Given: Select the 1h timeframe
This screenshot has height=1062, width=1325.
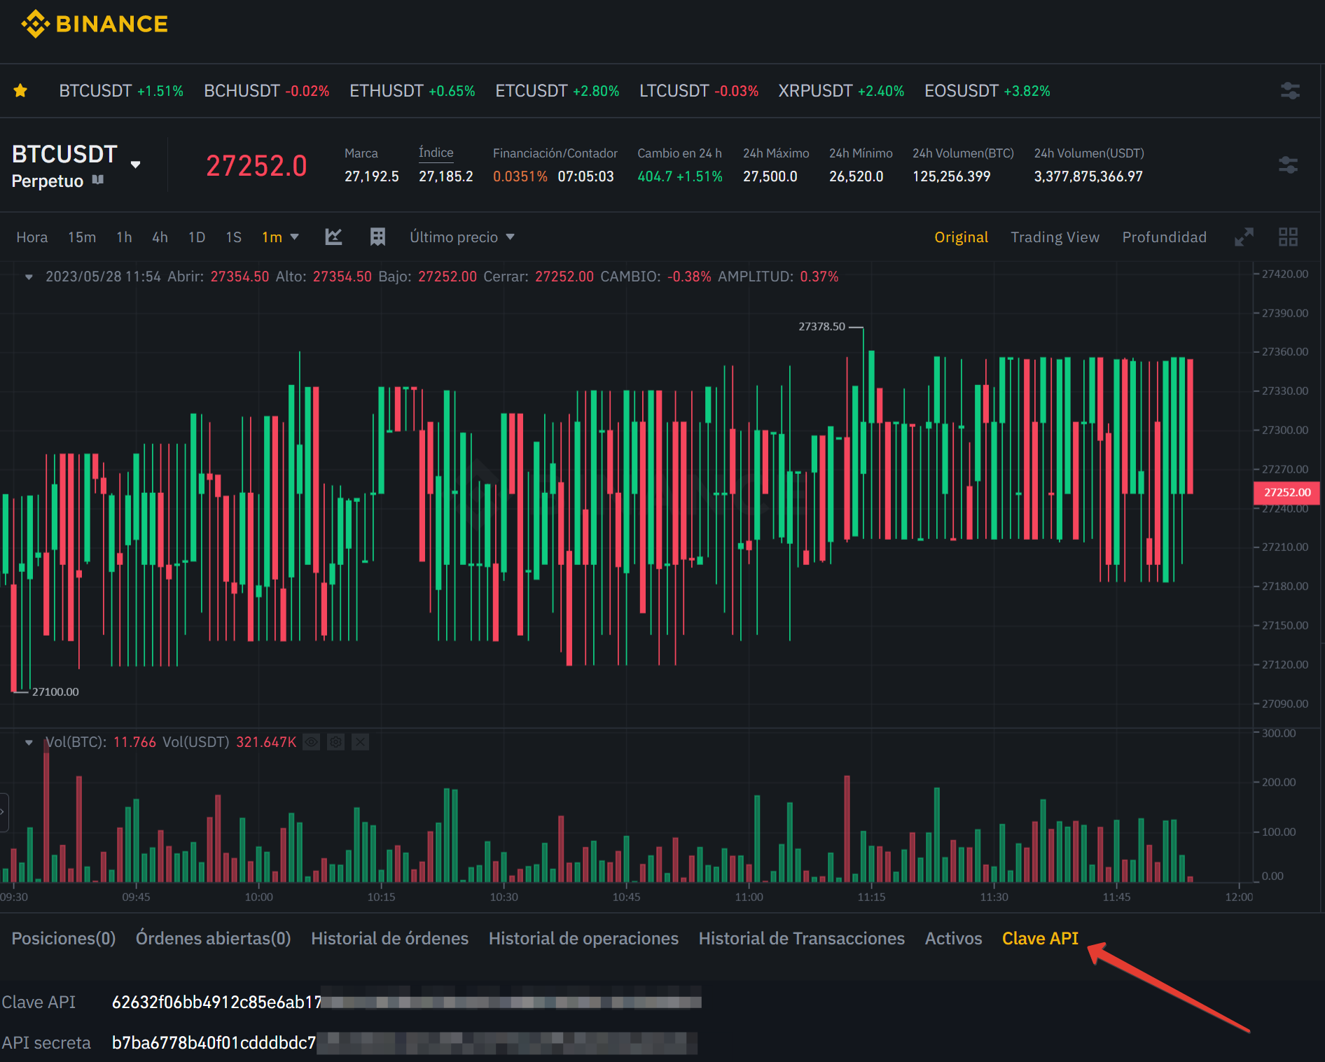Looking at the screenshot, I should click(125, 237).
